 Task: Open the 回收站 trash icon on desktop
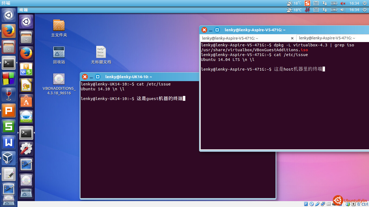(x=59, y=52)
